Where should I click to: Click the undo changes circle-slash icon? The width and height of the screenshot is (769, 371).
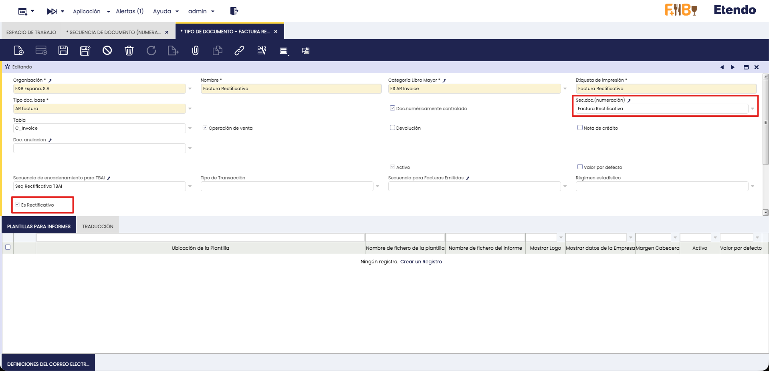click(x=107, y=50)
